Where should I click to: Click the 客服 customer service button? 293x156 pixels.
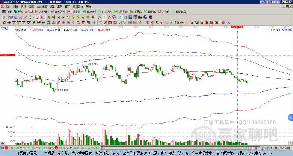[264, 2]
